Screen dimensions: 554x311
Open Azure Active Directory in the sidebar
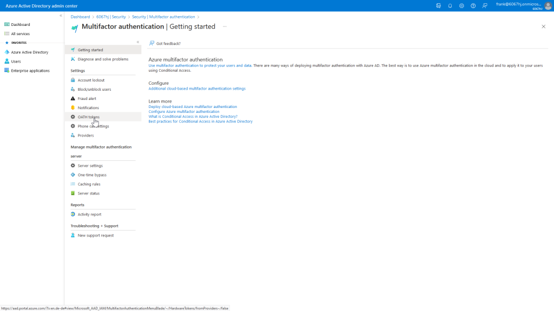[x=29, y=52]
